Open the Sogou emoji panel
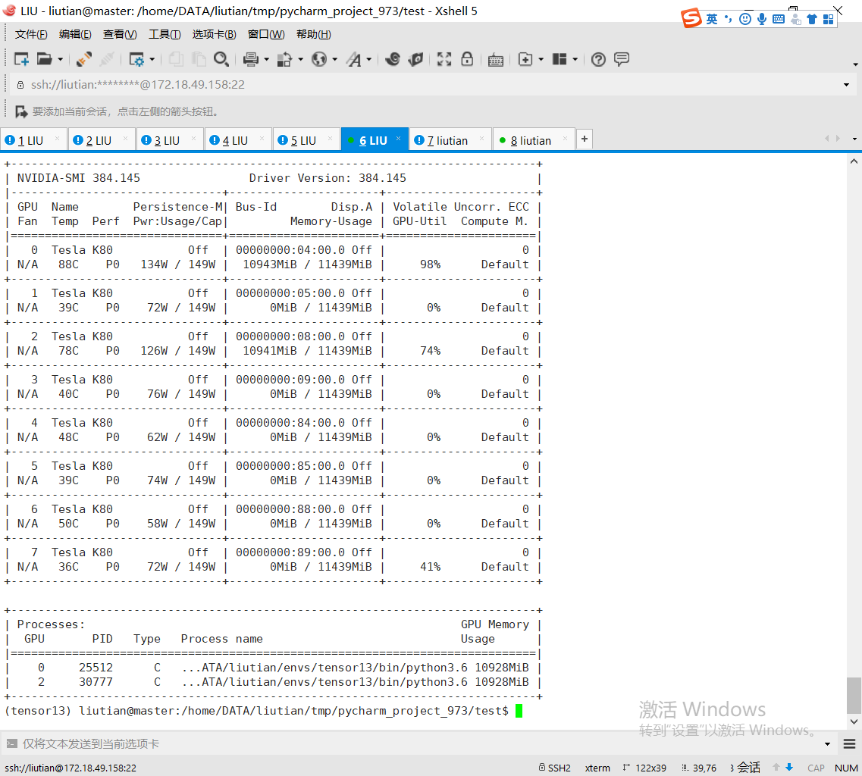862x776 pixels. coord(744,18)
